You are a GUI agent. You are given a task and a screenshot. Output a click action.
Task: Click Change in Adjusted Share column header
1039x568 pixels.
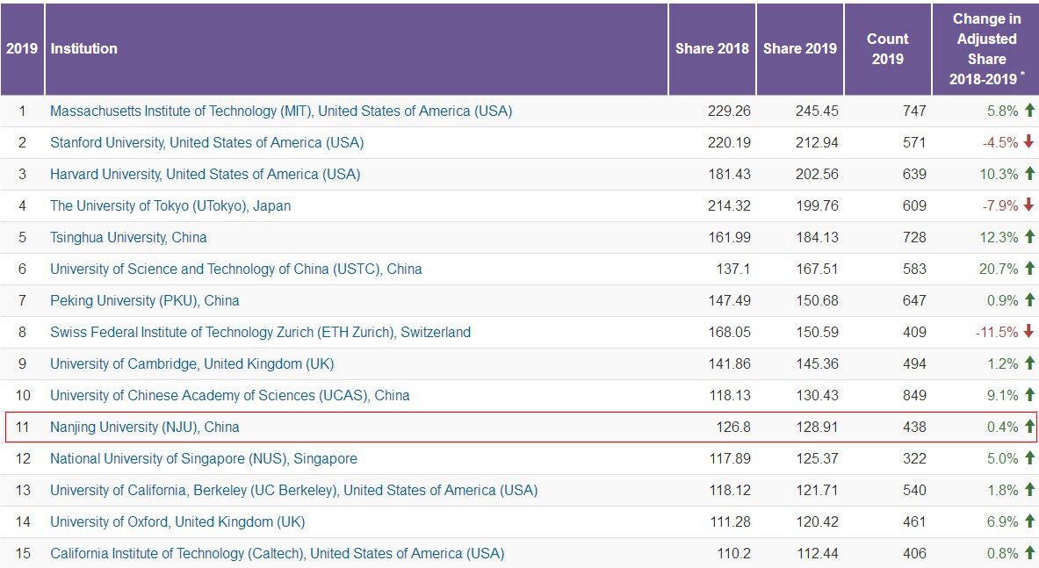point(986,49)
